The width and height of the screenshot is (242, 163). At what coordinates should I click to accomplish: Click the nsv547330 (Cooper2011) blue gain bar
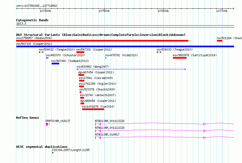(125, 46)
